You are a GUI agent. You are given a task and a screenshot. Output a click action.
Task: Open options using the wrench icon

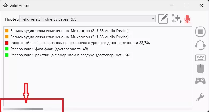(200, 97)
